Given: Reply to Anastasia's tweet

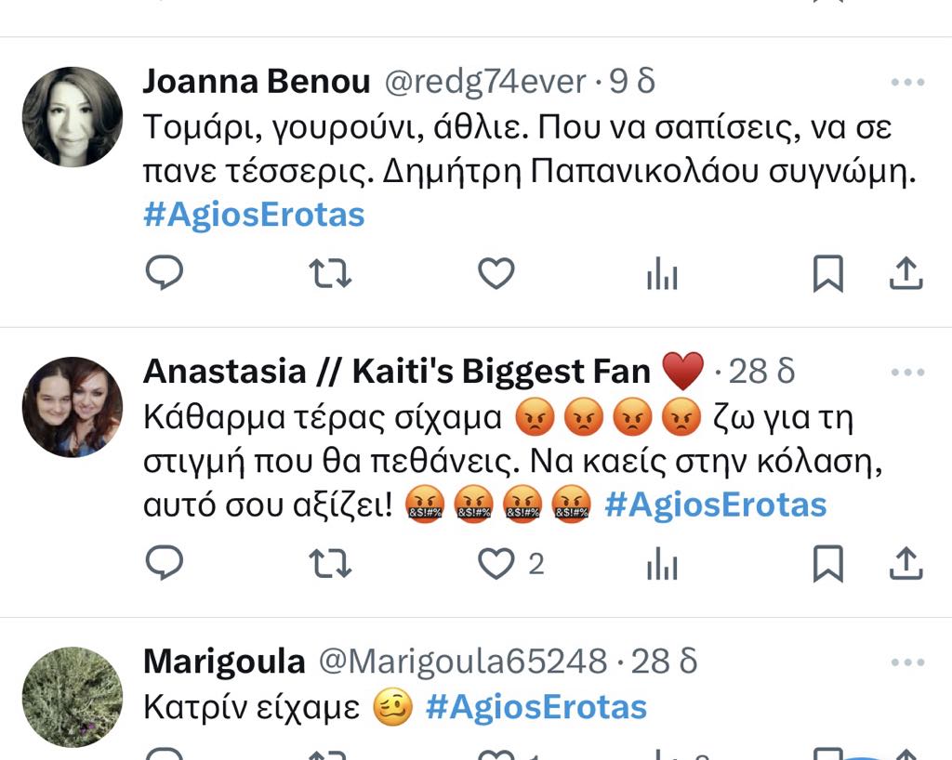Looking at the screenshot, I should (165, 563).
